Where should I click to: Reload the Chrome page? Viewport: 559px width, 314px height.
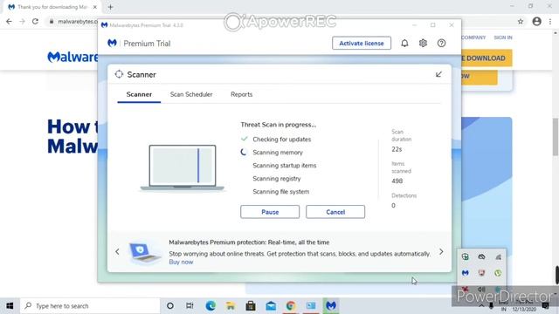[x=35, y=21]
